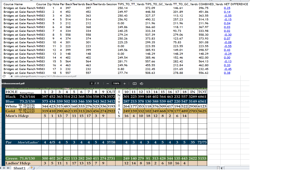Click the 556.62 combined yards cell

203,73
